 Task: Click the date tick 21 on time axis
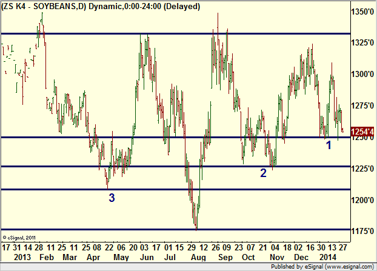pos(263,247)
